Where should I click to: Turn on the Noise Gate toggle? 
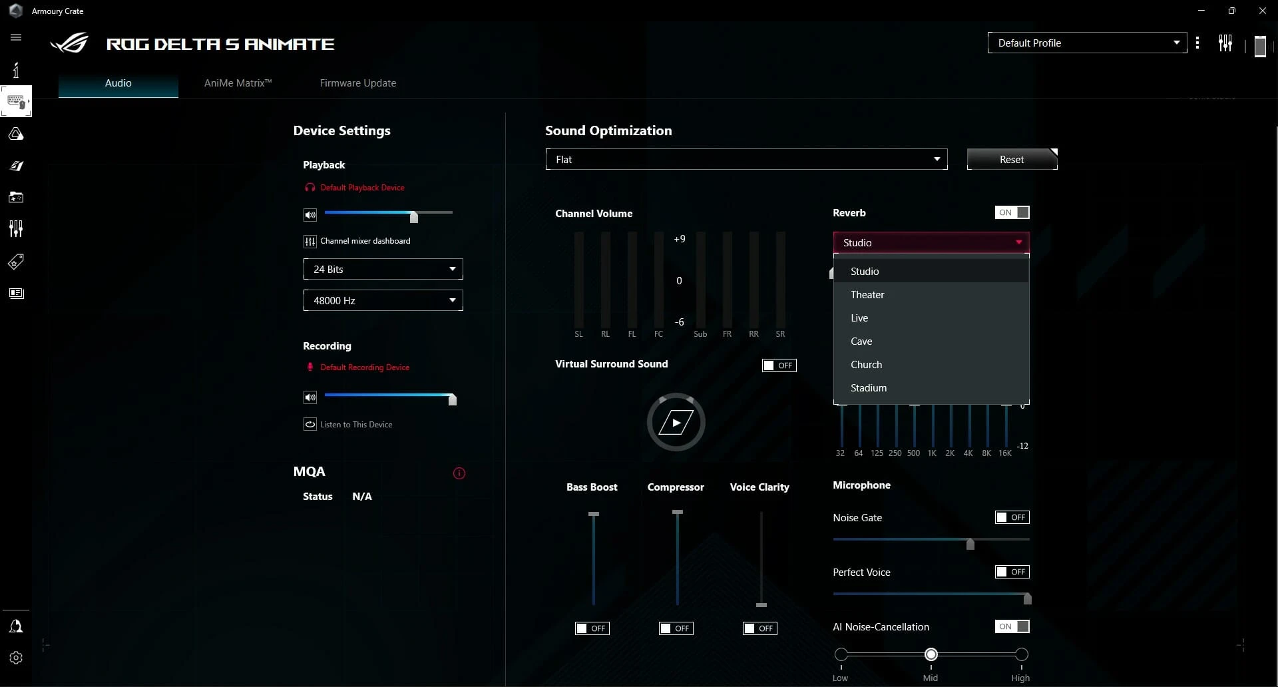(x=1012, y=517)
